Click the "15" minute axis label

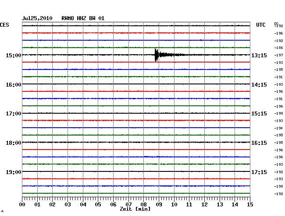pyautogui.click(x=250, y=205)
